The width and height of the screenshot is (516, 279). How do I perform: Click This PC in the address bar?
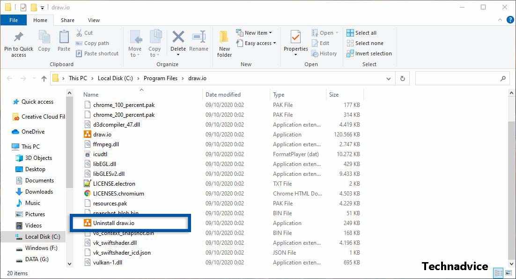[x=78, y=78]
